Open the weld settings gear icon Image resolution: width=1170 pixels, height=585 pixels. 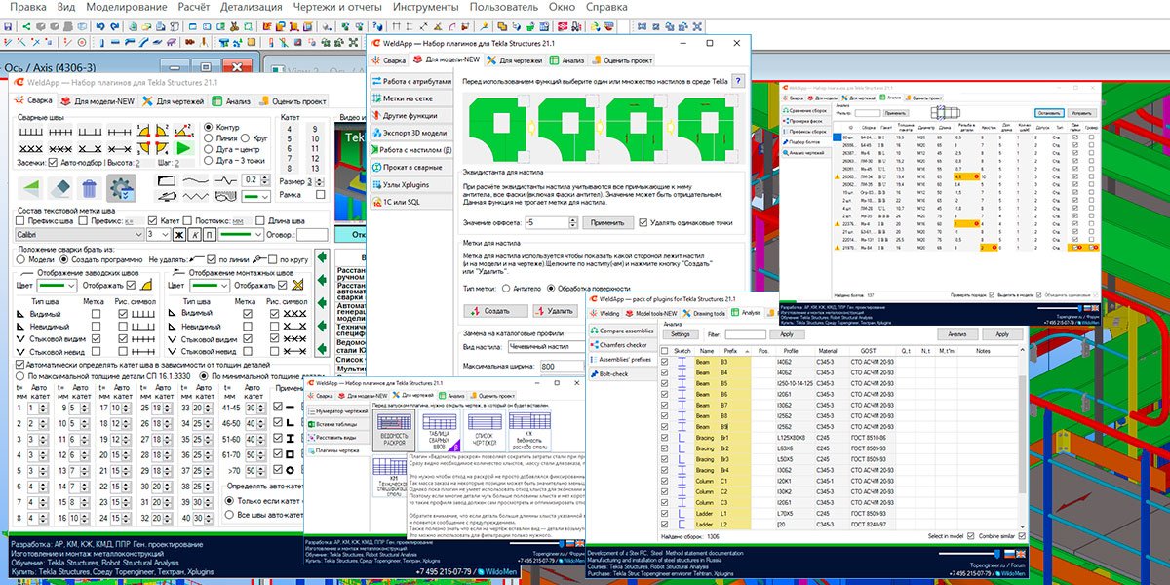pyautogui.click(x=123, y=188)
